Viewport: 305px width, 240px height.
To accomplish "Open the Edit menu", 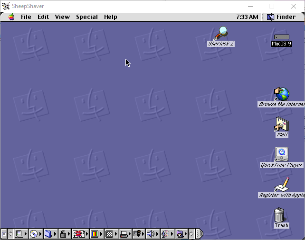I will (x=43, y=17).
